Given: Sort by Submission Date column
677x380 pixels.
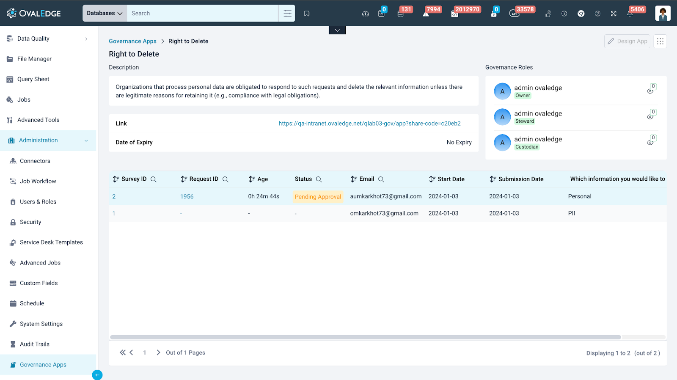Looking at the screenshot, I should [493, 179].
